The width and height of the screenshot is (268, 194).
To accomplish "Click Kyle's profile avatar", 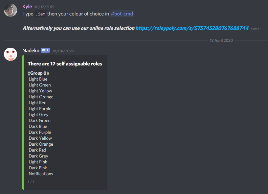I will [11, 10].
